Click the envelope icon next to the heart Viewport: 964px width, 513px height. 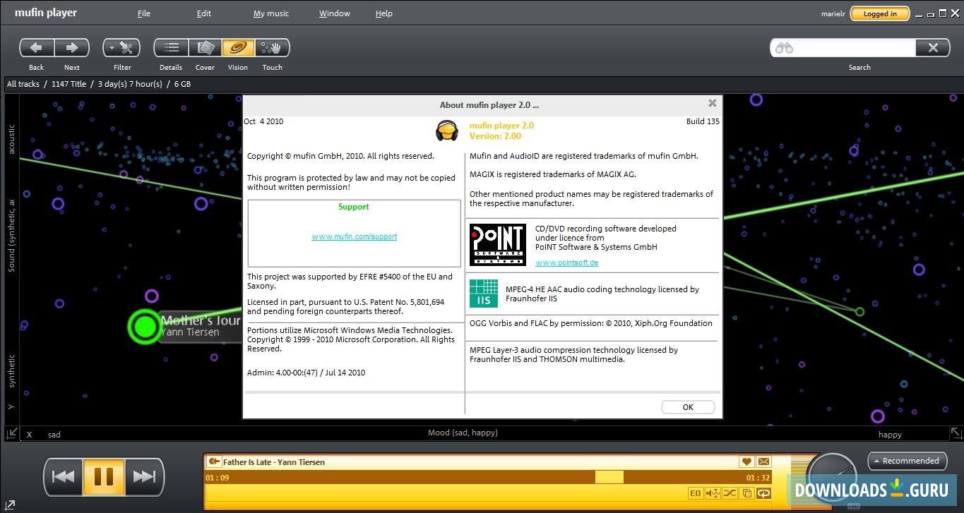click(x=763, y=461)
